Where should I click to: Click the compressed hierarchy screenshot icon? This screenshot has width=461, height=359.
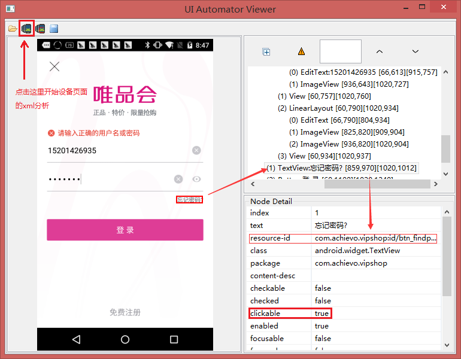(40, 28)
